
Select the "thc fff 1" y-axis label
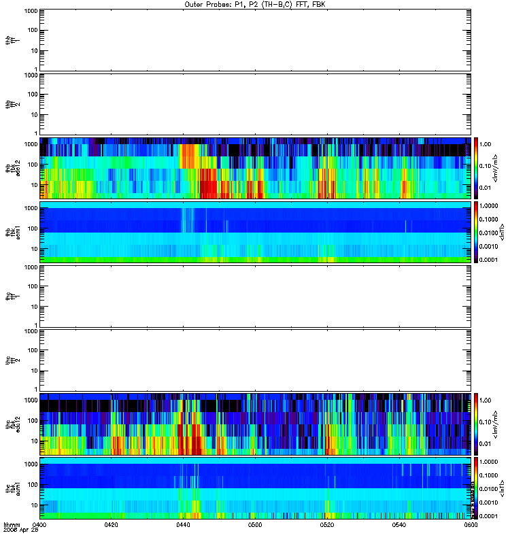(13, 296)
